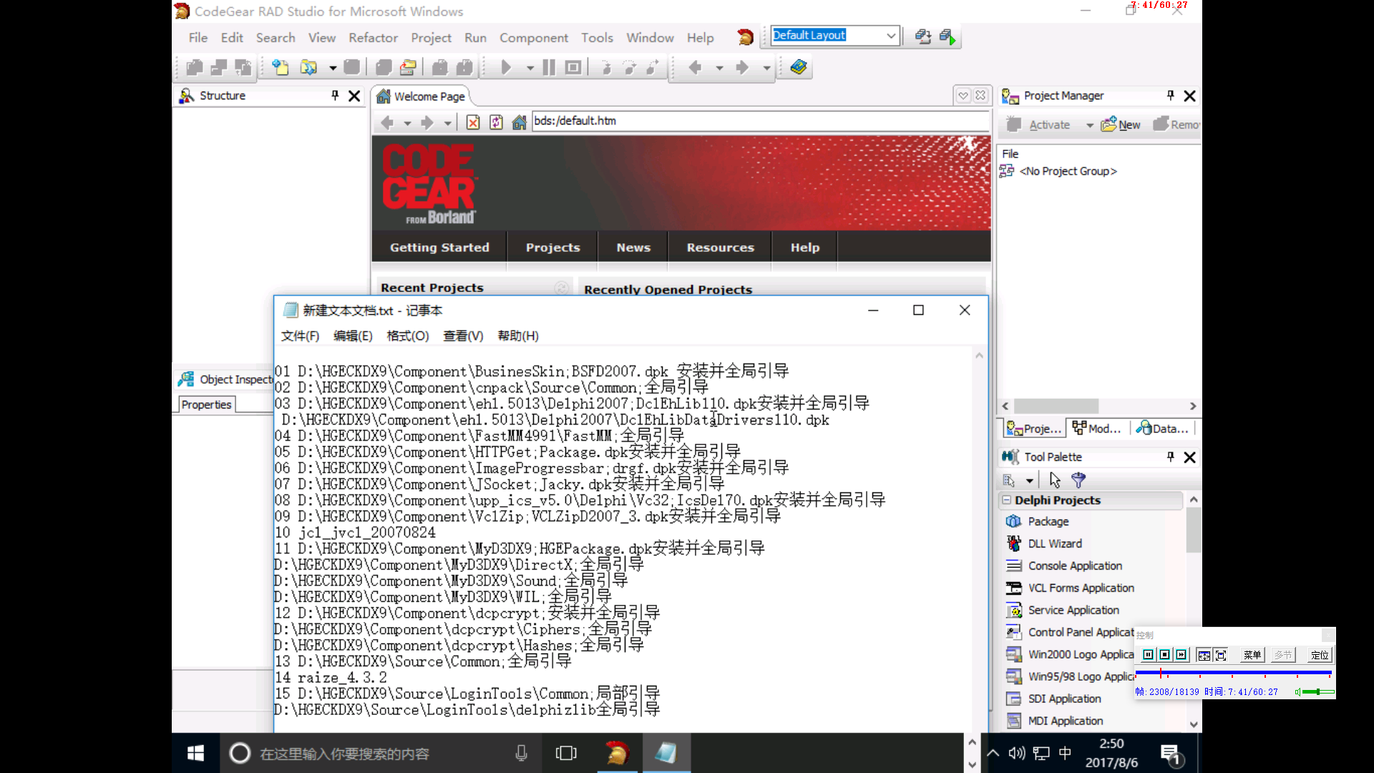The height and width of the screenshot is (773, 1374).
Task: Click New in the Project Manager toolbar
Action: tap(1121, 125)
